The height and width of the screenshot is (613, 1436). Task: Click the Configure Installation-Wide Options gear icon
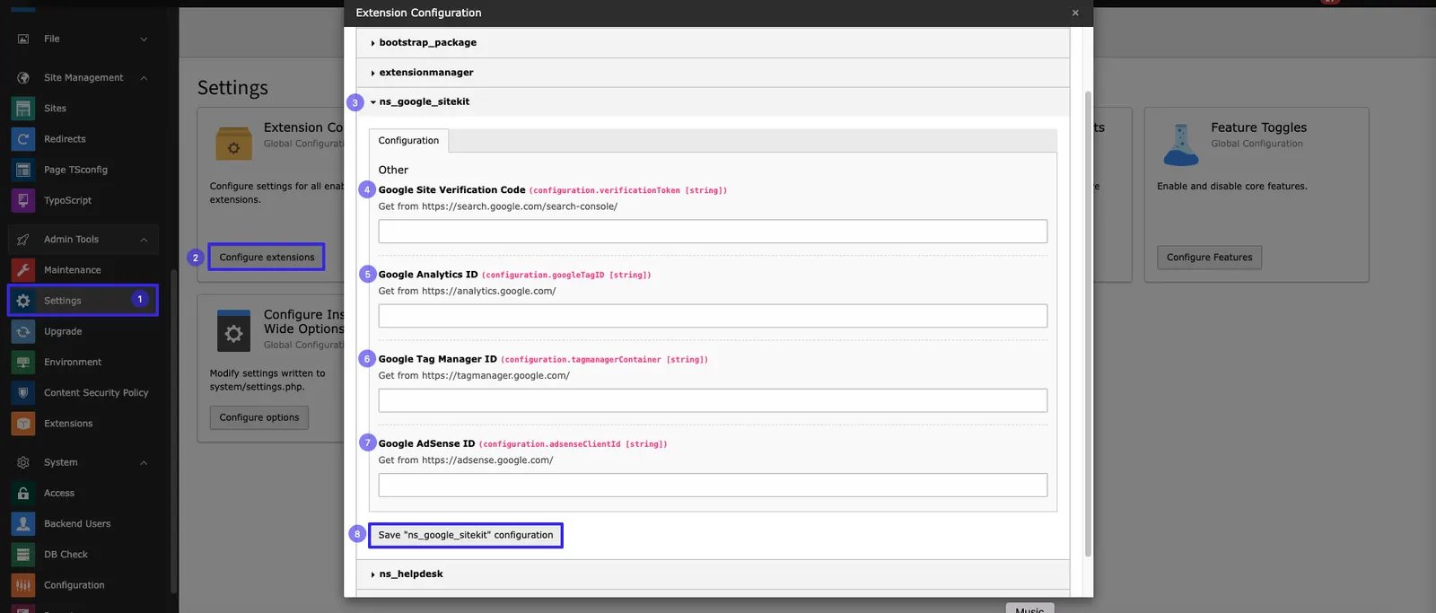(233, 333)
